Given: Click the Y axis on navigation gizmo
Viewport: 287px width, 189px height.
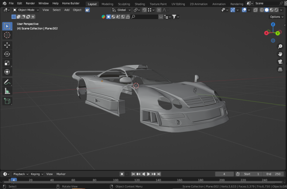Looking at the screenshot, I should [x=278, y=33].
